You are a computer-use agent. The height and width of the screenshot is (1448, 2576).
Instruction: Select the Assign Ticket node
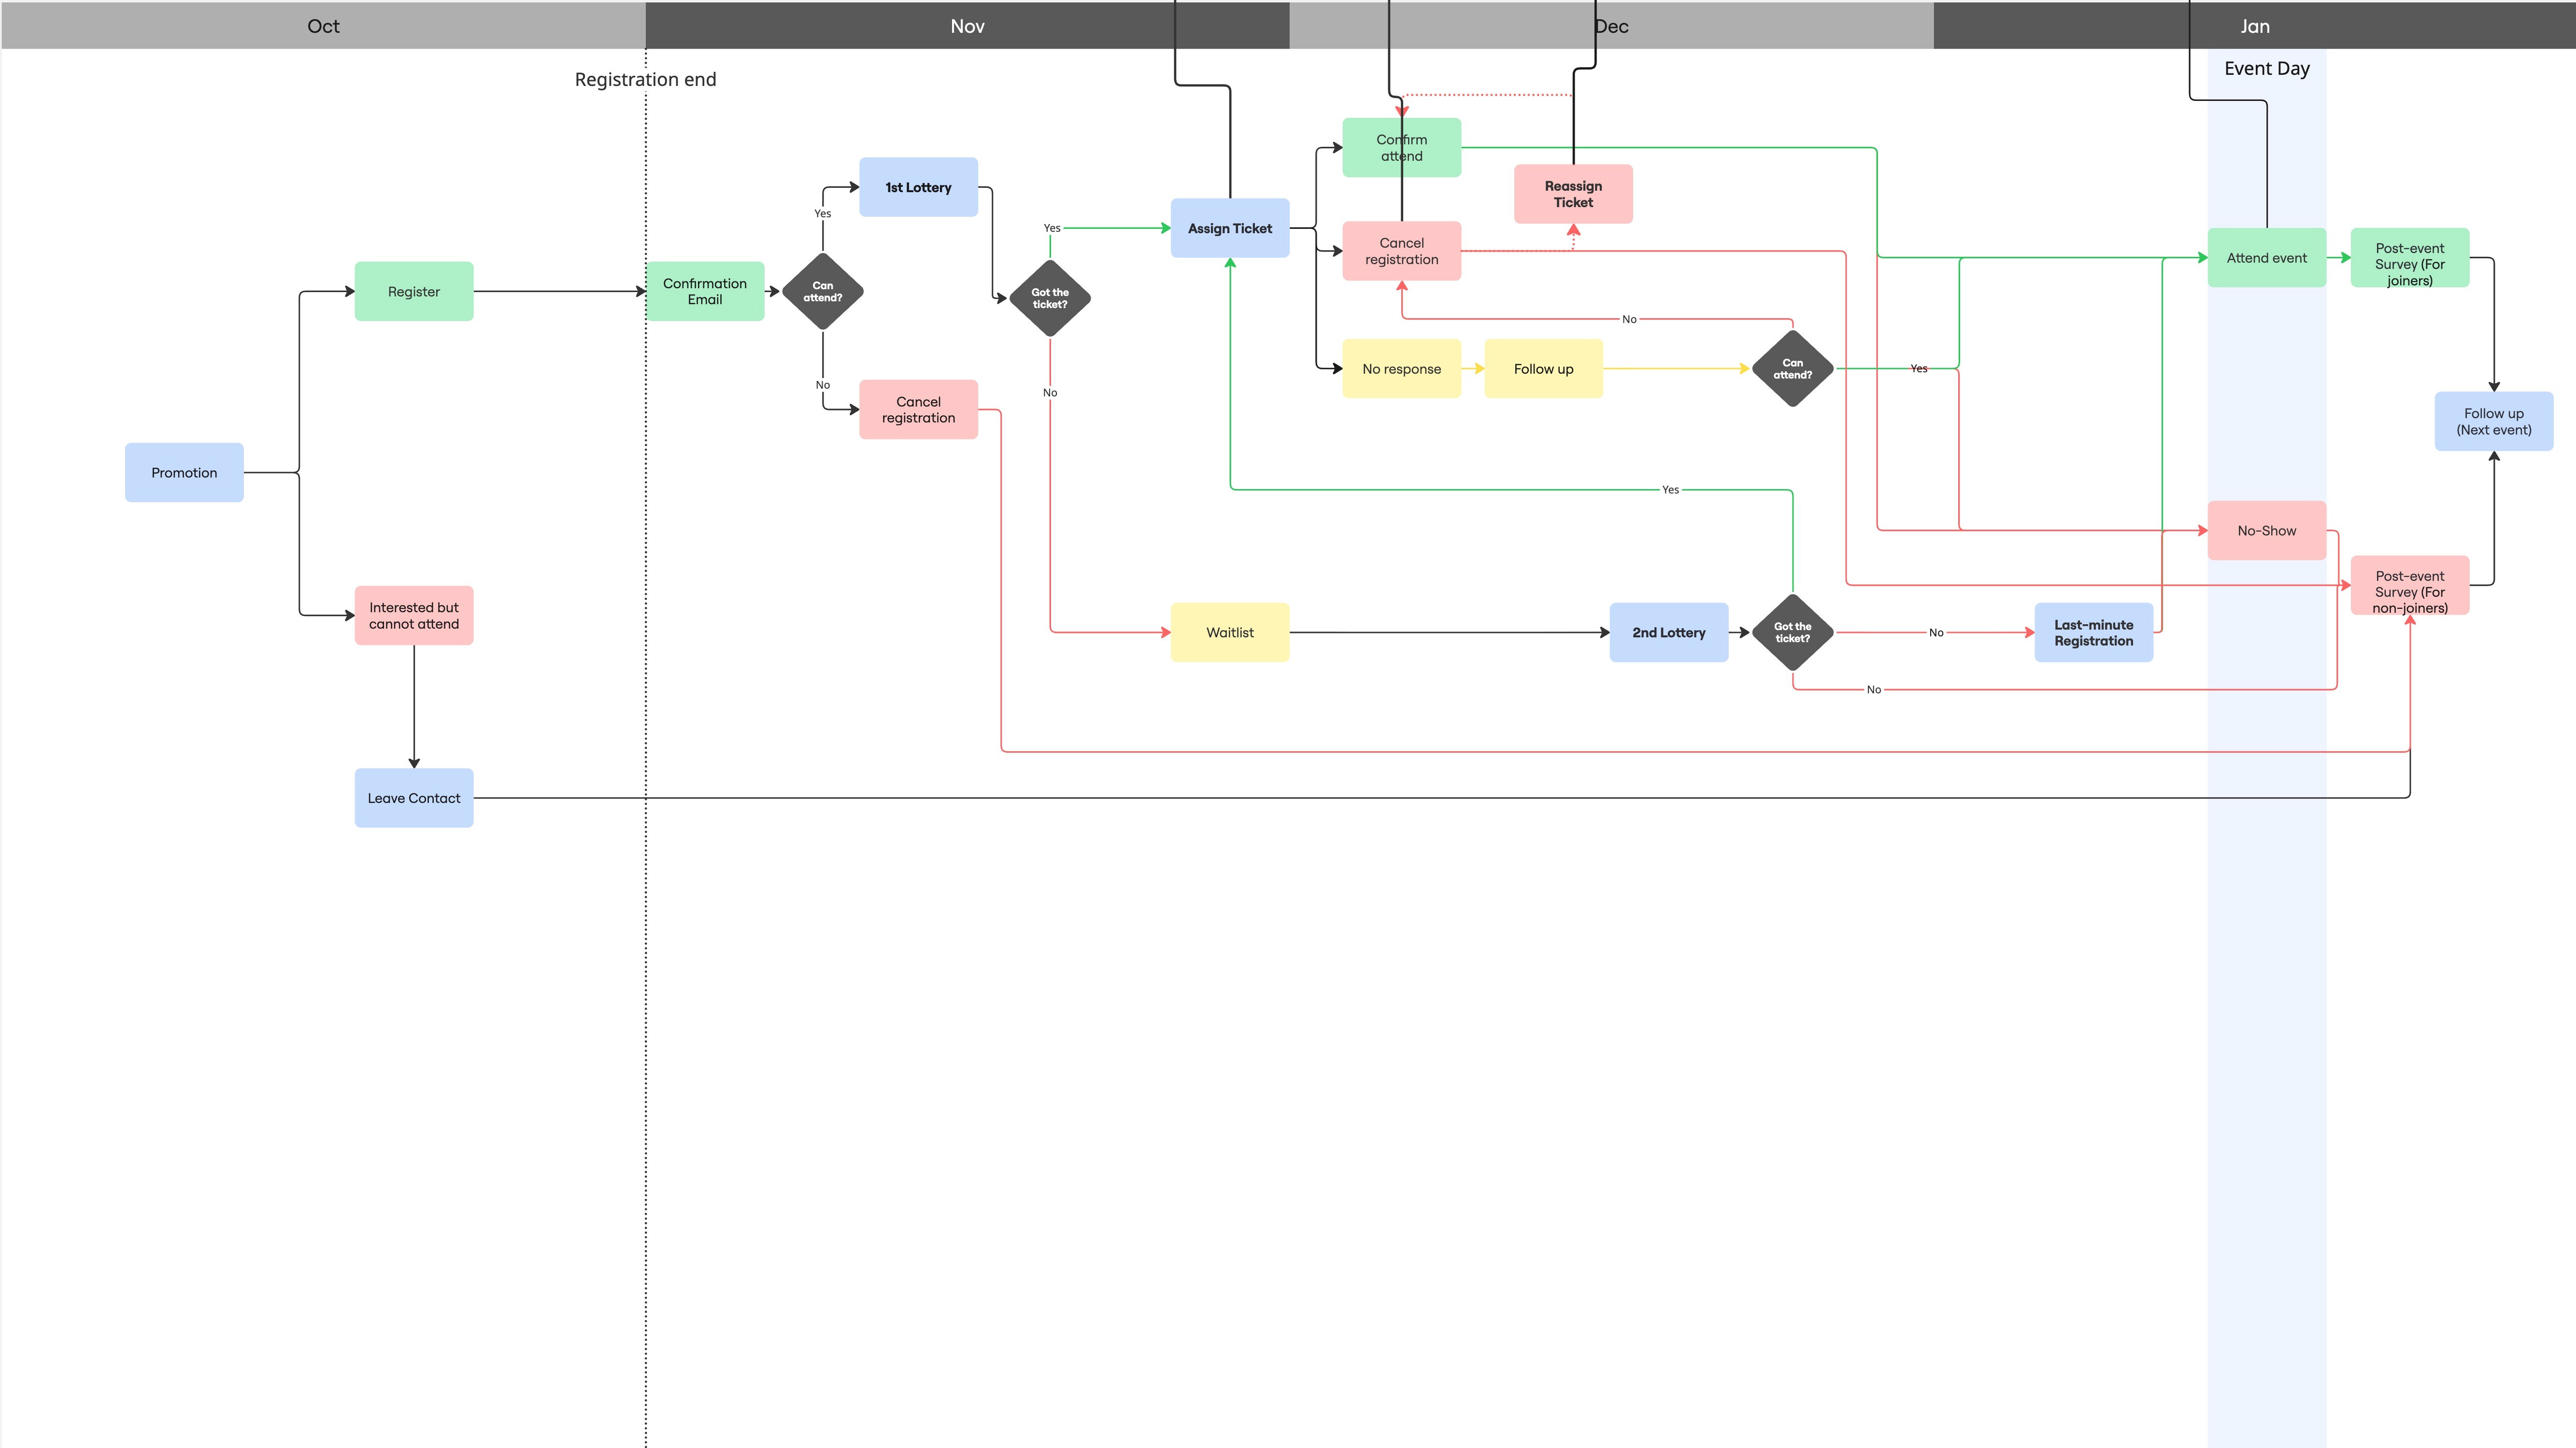[x=1230, y=229]
